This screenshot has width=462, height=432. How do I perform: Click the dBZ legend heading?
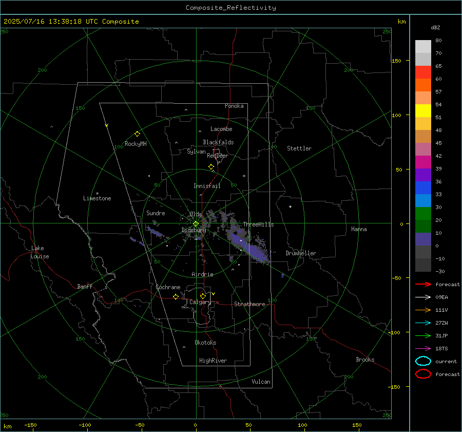pos(435,27)
